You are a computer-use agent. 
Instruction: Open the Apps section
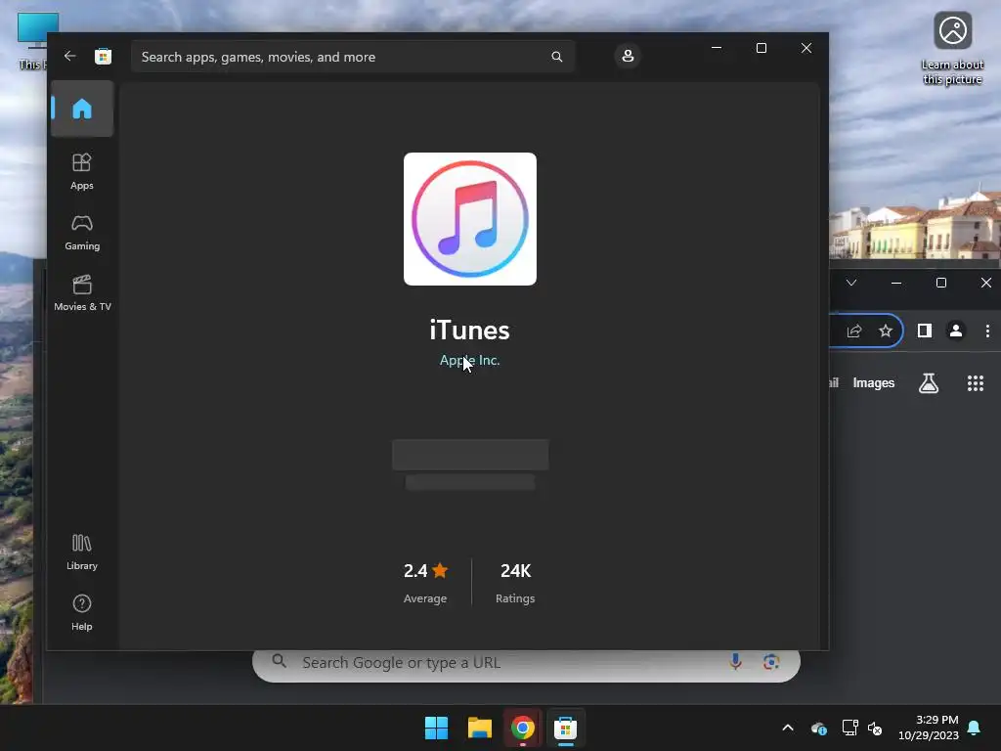click(x=82, y=171)
